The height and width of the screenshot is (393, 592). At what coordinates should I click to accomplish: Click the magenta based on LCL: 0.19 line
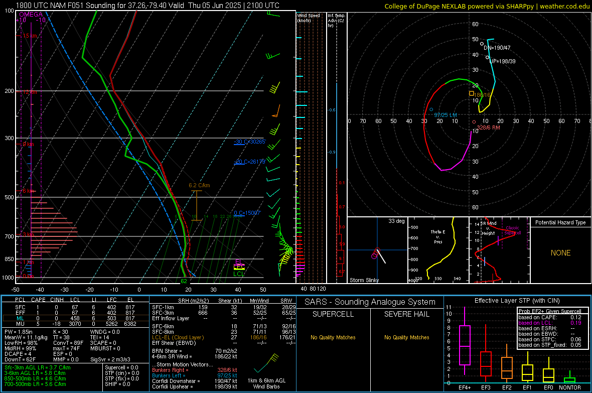tap(549, 323)
